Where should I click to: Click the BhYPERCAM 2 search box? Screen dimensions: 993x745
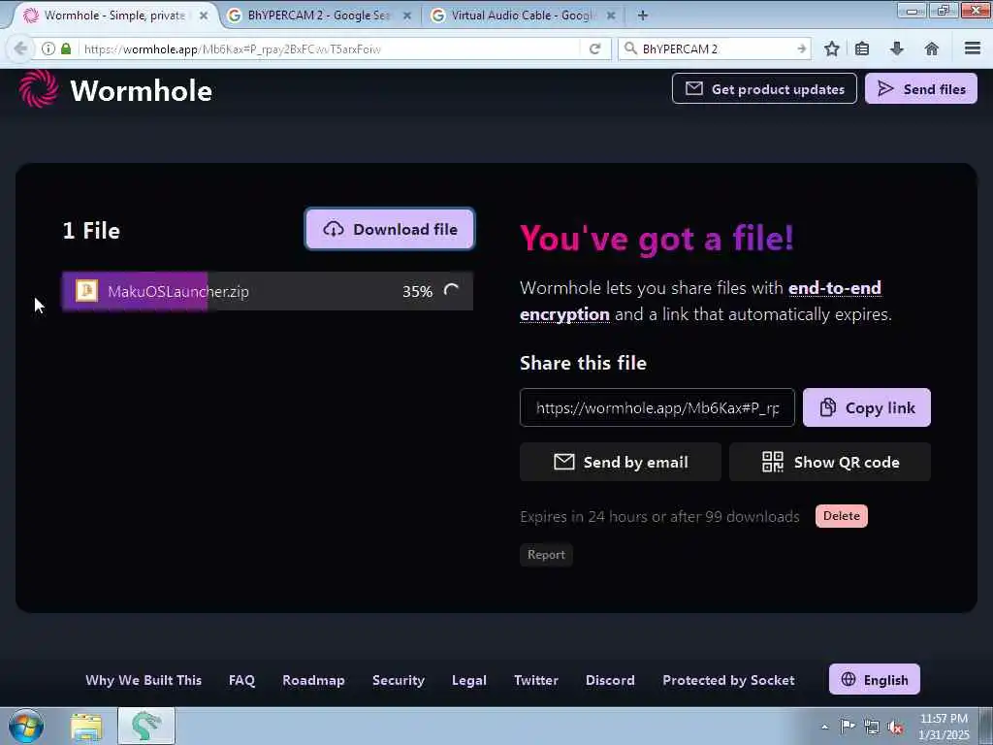click(x=716, y=49)
